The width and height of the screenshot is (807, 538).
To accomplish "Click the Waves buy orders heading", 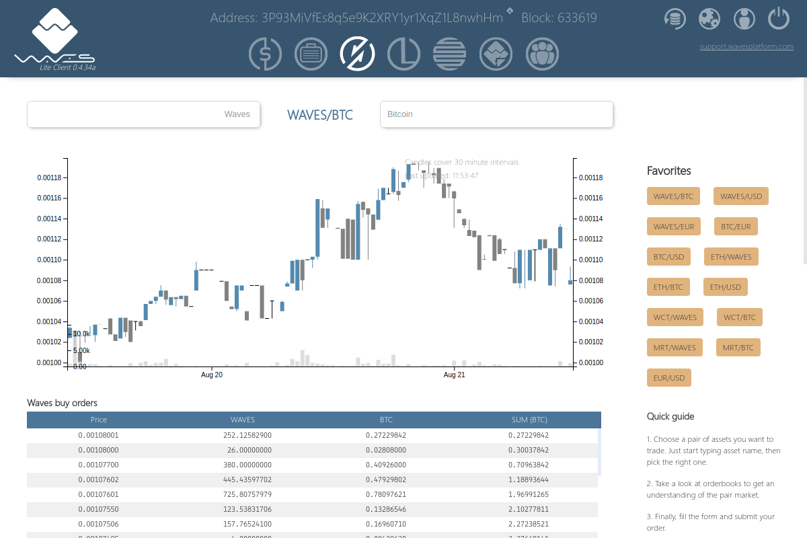I will click(62, 403).
